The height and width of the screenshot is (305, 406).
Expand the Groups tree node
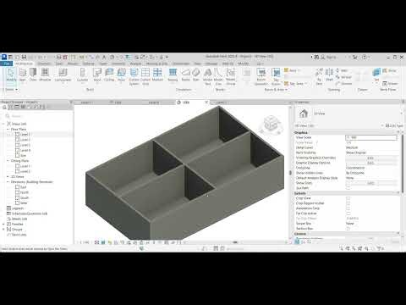click(4, 230)
